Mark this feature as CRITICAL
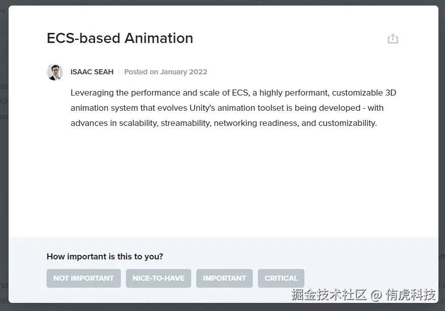This screenshot has width=445, height=311. pos(281,278)
